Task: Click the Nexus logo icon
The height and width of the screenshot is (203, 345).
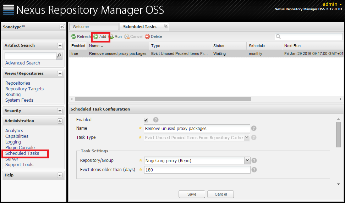Action: pos(9,10)
